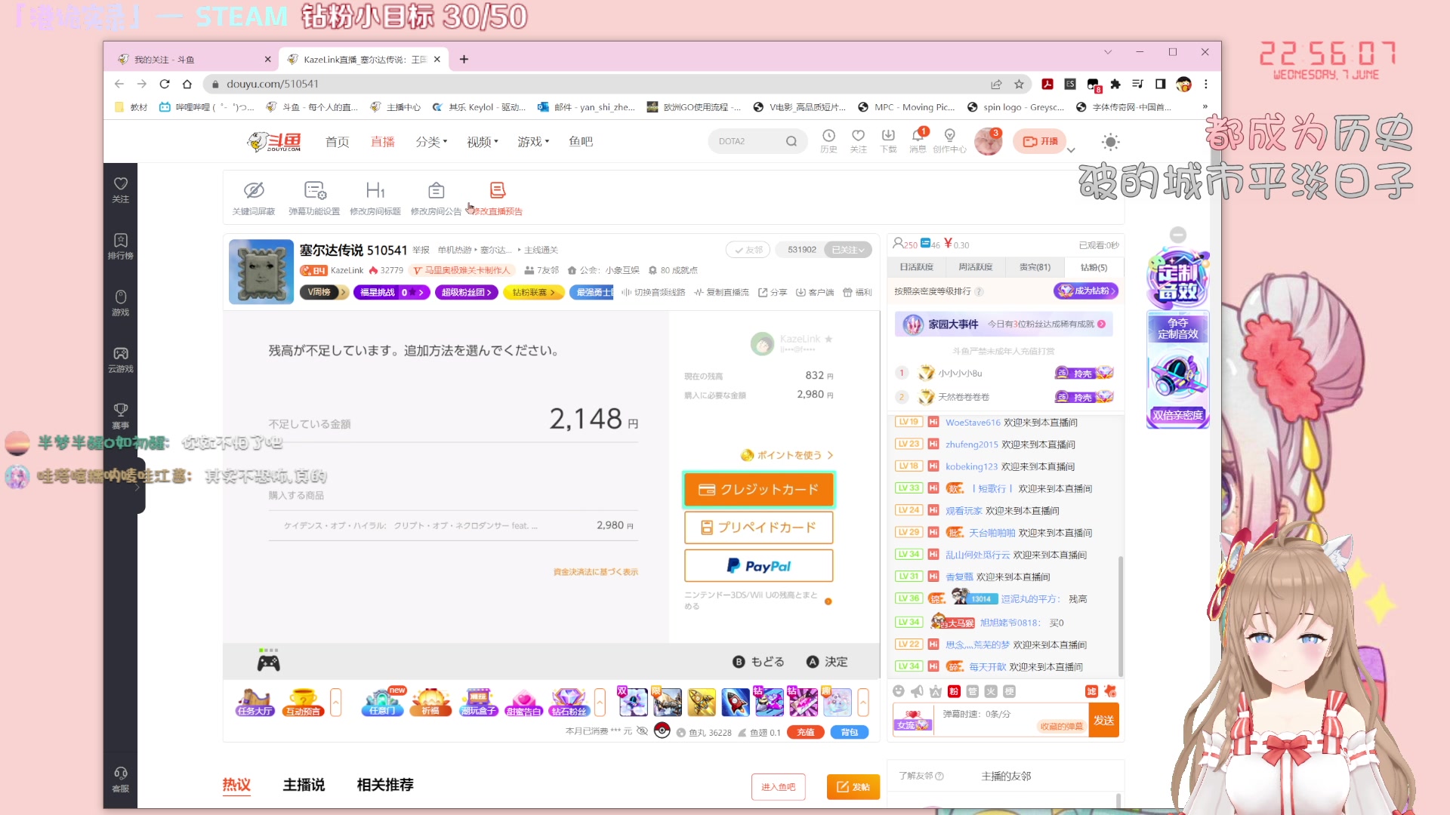Click 钻石粉丝 diamond fan icon
Viewport: 1450px width, 815px height.
tap(569, 703)
